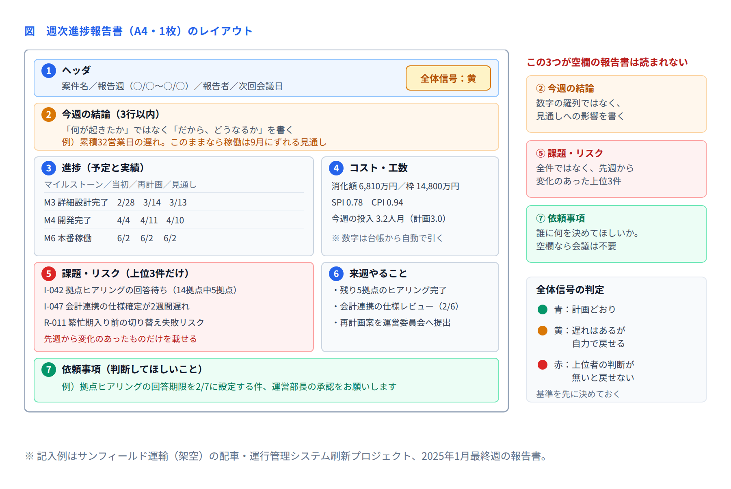Click the red heading この3つが空欄の報告書は読まれない
The width and height of the screenshot is (731, 489).
(607, 62)
